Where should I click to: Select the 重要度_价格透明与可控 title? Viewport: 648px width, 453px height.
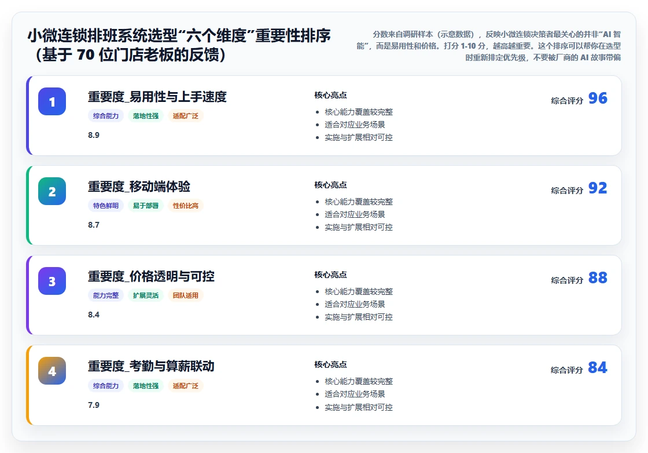point(151,276)
